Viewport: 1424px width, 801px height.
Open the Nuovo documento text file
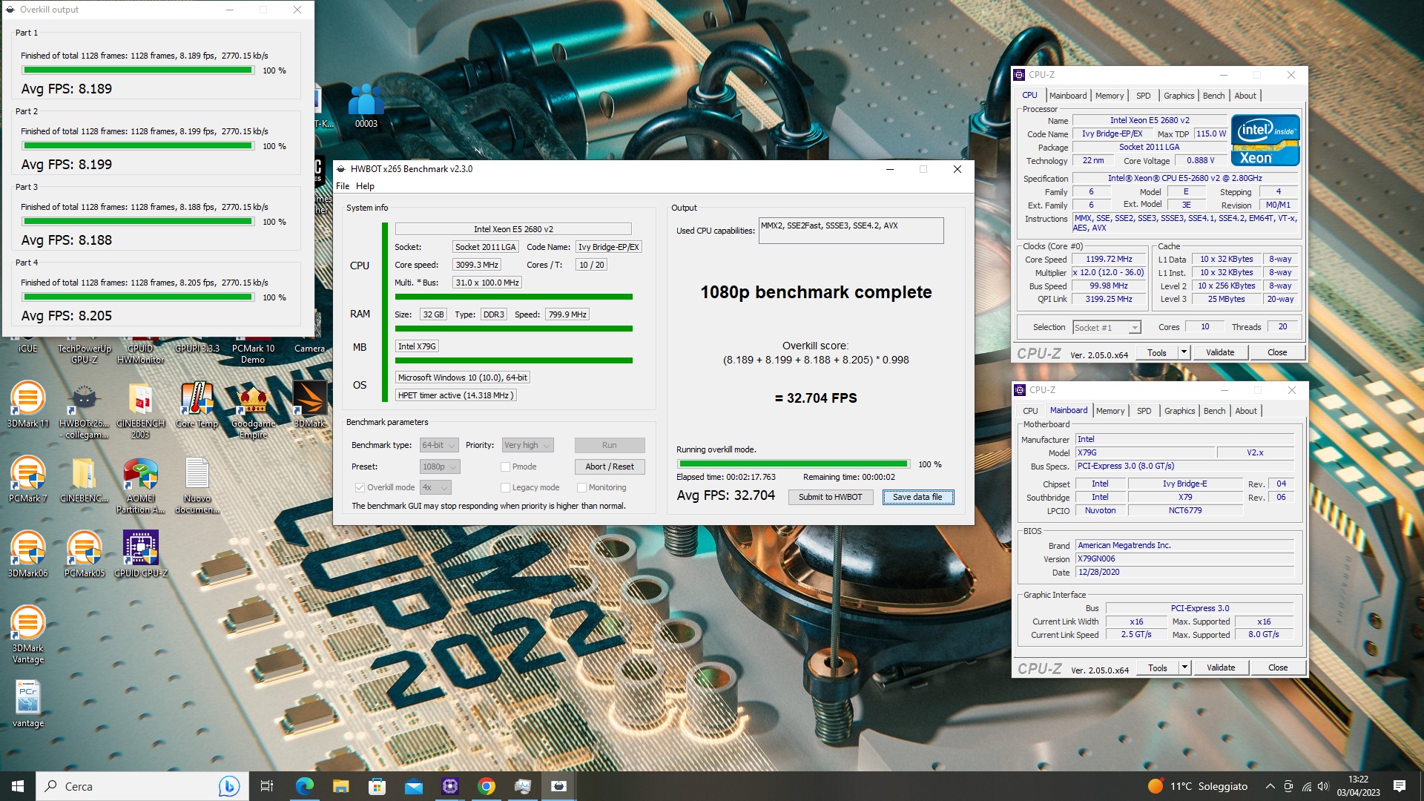[197, 486]
